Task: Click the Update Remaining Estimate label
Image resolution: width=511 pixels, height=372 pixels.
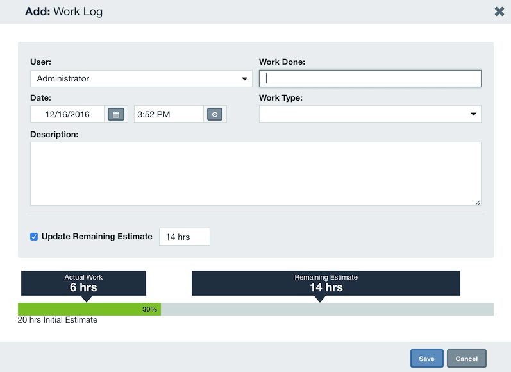Action: [x=97, y=237]
